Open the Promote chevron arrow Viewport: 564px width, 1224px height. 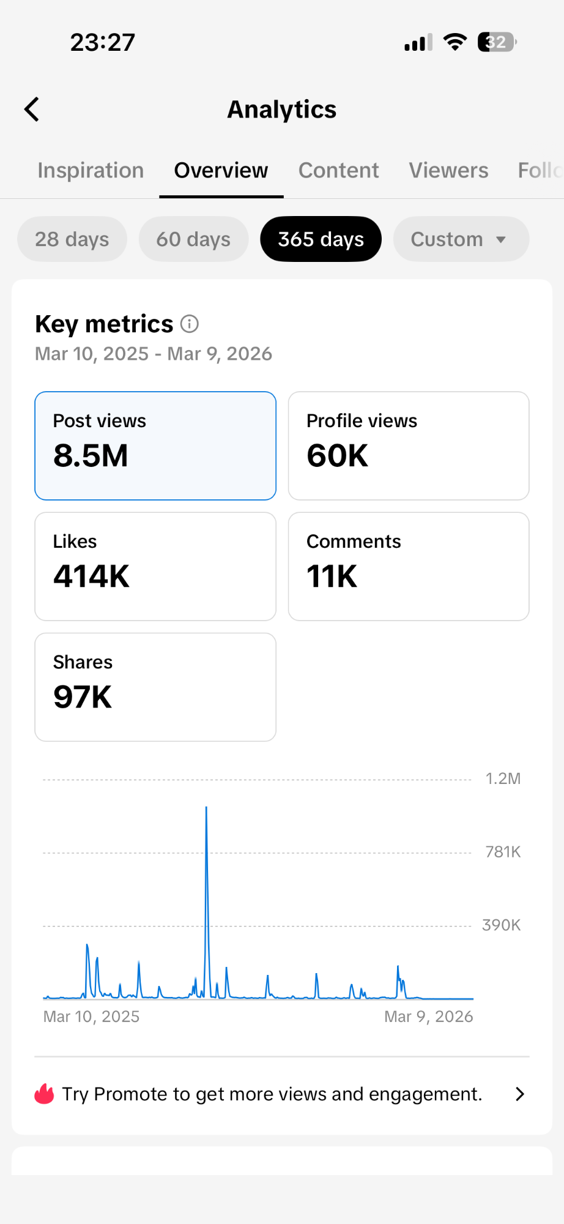(x=520, y=1094)
